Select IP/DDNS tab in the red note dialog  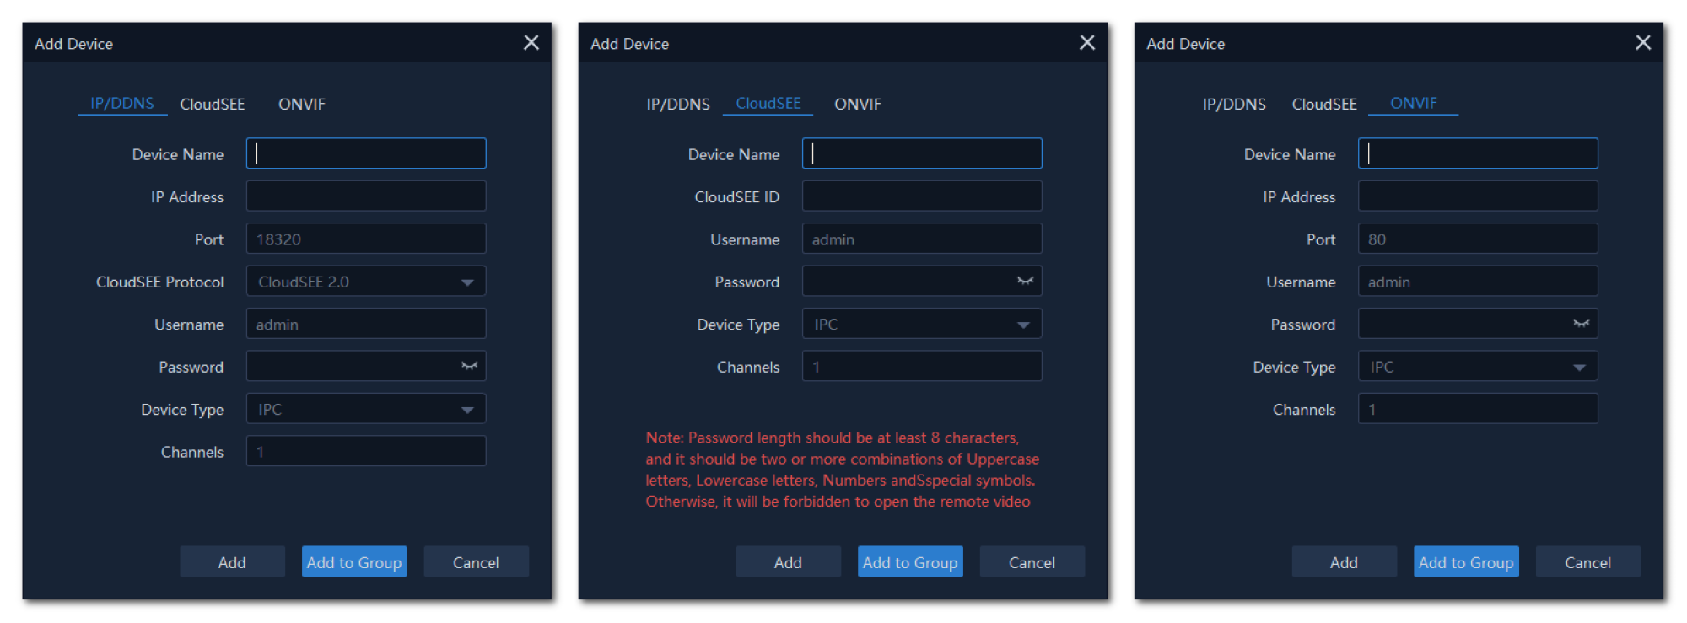(677, 105)
